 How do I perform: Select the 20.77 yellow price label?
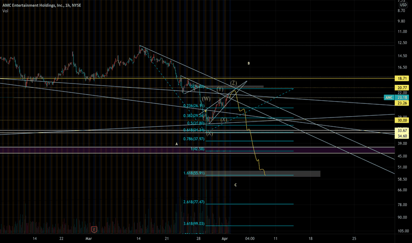402,88
